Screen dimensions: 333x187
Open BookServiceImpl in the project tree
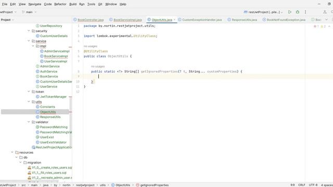pyautogui.click(x=56, y=56)
